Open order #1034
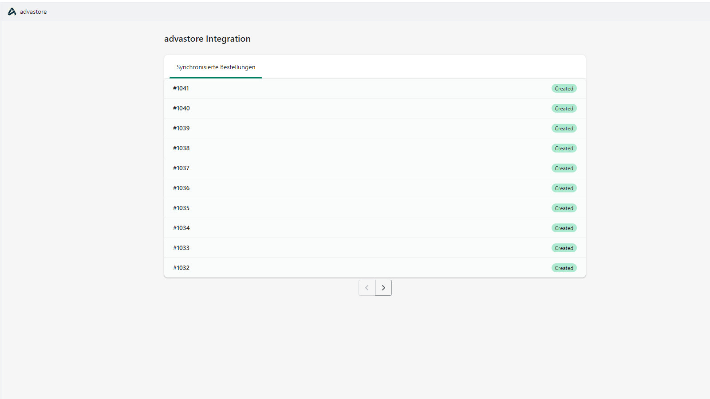Screen dimensions: 710x399 click(375, 228)
